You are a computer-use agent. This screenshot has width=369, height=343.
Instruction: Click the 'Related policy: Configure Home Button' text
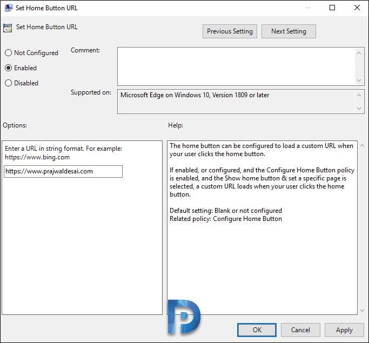click(x=226, y=219)
